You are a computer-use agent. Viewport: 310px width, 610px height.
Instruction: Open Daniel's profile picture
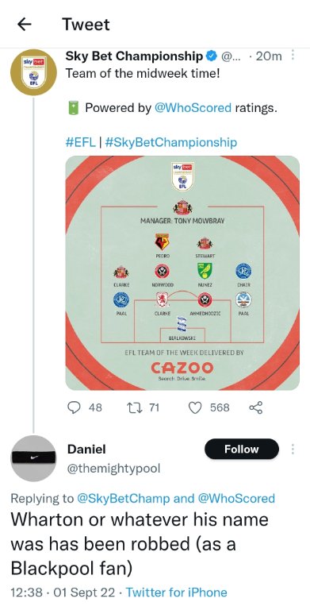click(33, 458)
